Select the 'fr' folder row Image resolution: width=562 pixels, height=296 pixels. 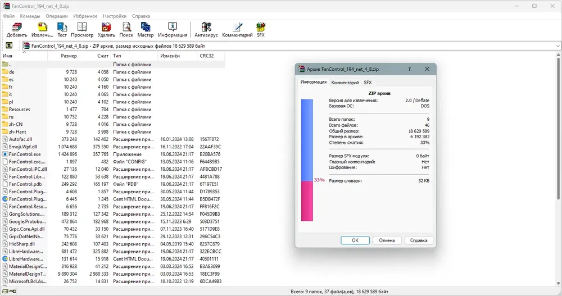[x=114, y=87]
